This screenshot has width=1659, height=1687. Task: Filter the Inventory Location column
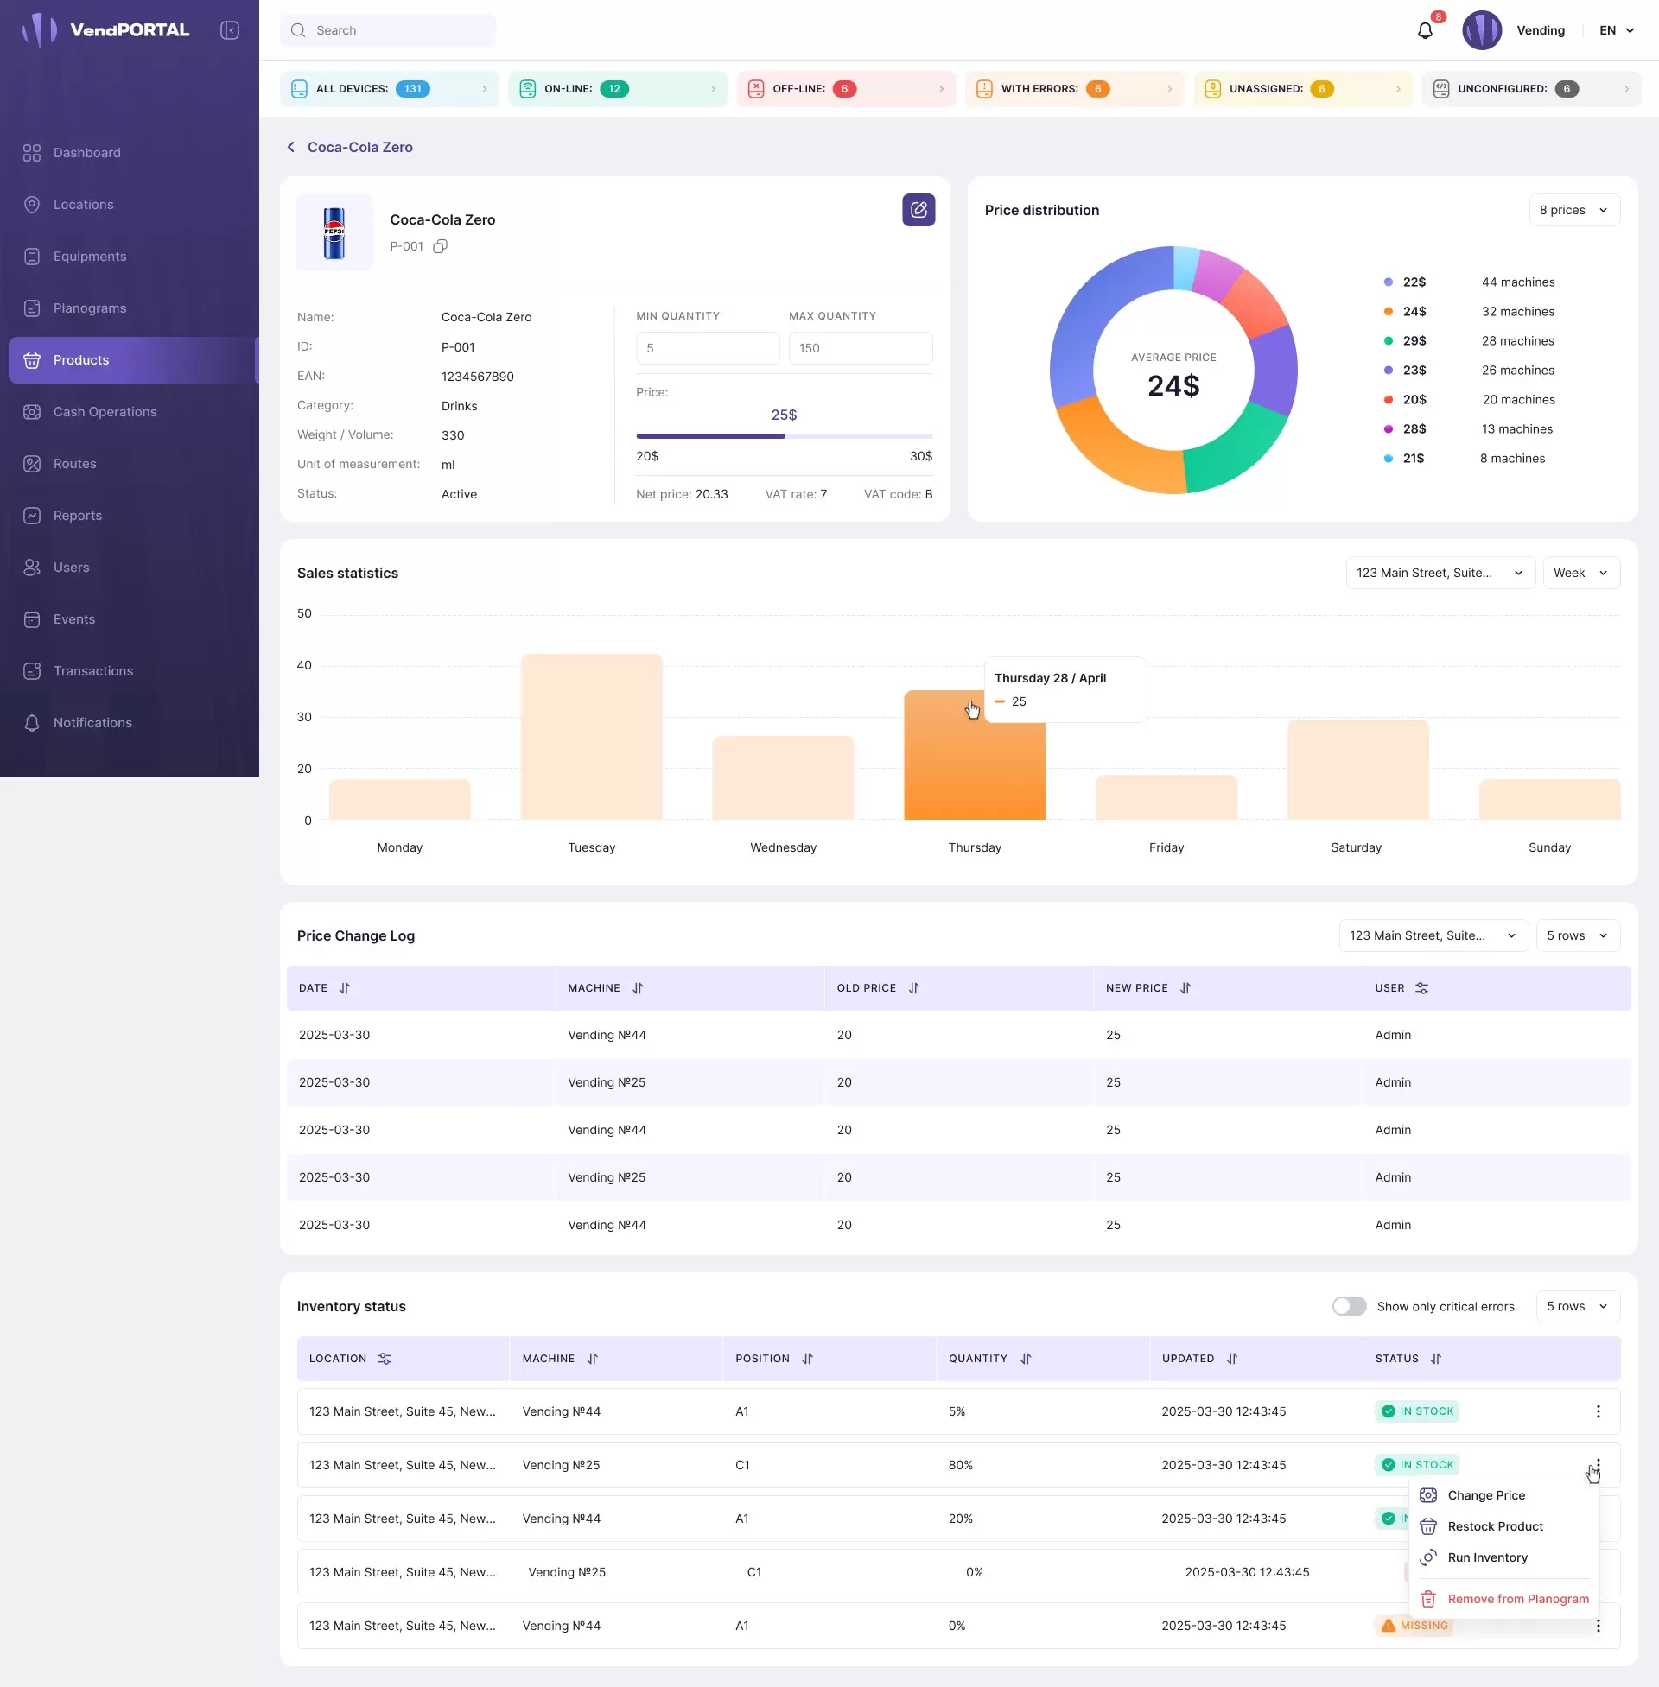[385, 1359]
